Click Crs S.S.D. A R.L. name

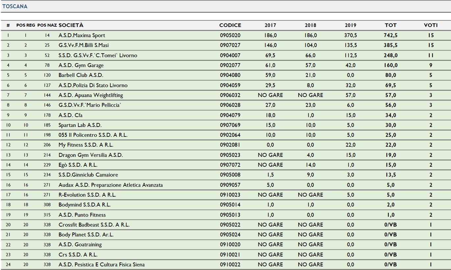(x=78, y=255)
